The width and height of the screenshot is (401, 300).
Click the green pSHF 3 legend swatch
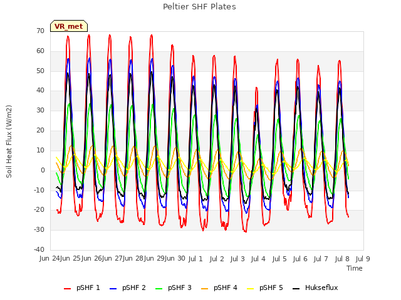(159, 289)
